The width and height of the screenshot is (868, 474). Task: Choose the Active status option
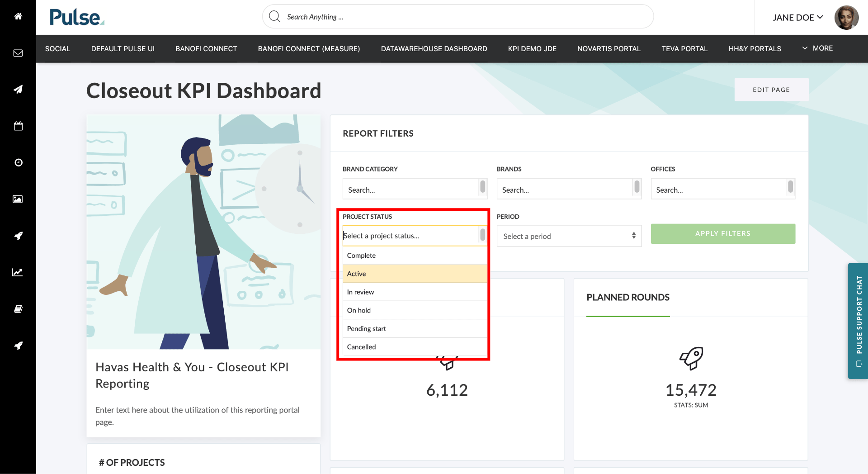415,274
